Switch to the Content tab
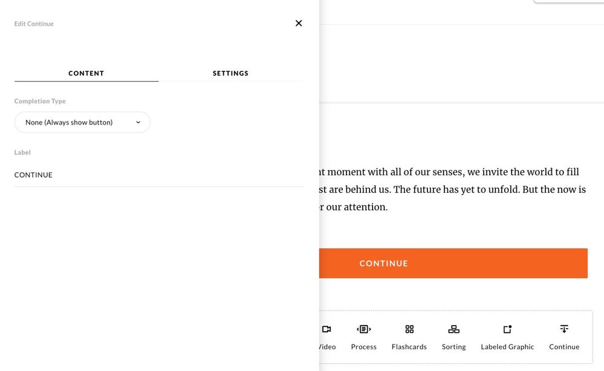Screen dimensions: 604x371 pos(86,73)
